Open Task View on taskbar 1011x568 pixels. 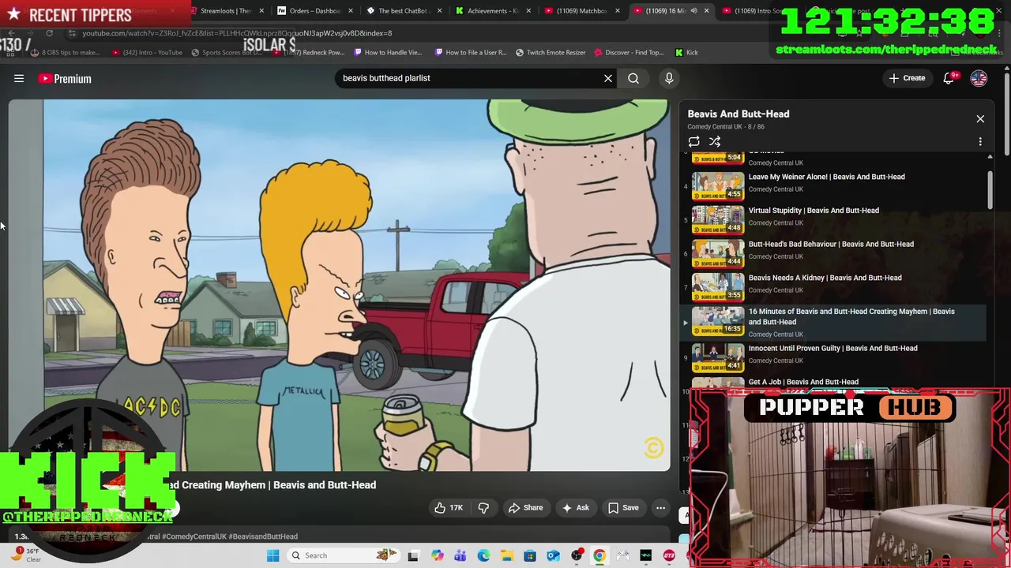pos(412,555)
